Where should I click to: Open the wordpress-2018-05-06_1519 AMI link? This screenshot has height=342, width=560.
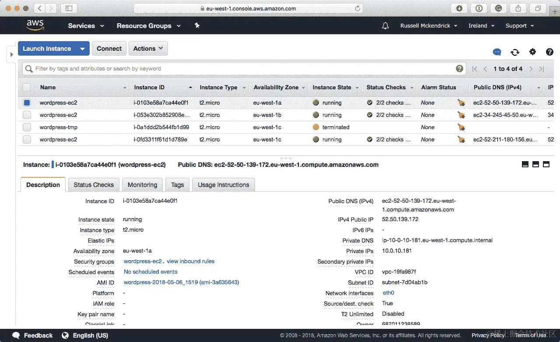[181, 282]
